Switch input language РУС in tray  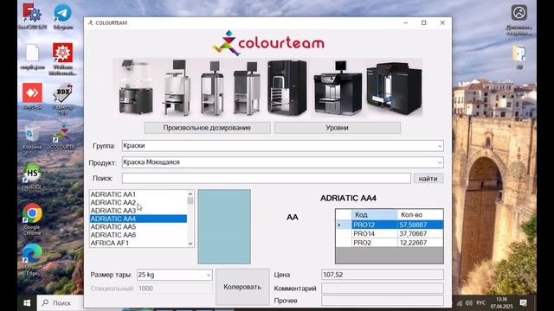click(481, 303)
